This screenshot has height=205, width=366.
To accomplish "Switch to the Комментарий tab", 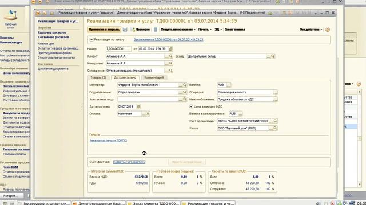I will point(154,77).
